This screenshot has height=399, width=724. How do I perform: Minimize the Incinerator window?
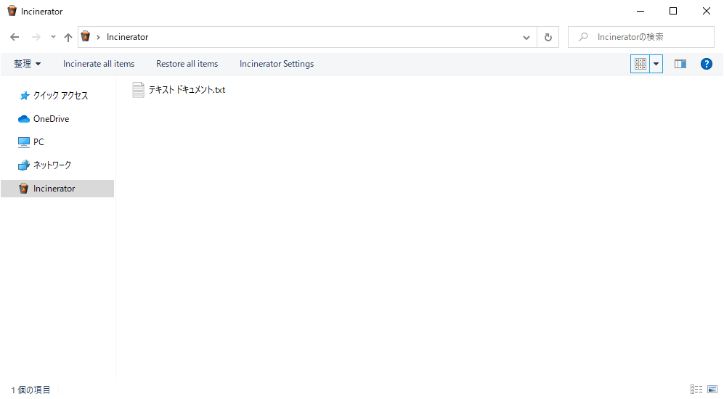(640, 11)
